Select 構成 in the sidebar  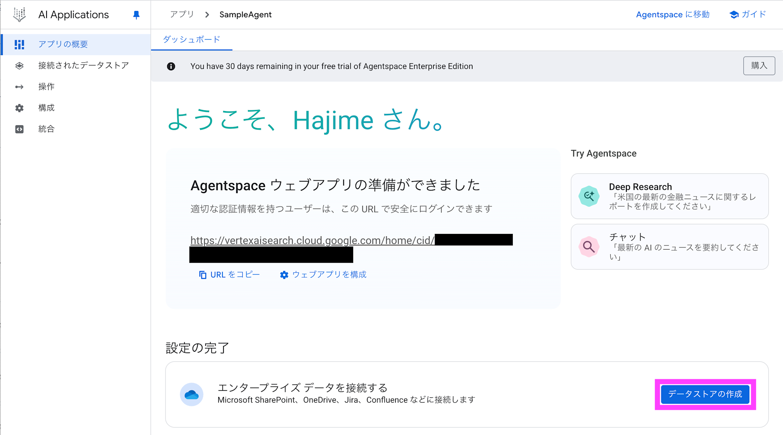pyautogui.click(x=76, y=108)
